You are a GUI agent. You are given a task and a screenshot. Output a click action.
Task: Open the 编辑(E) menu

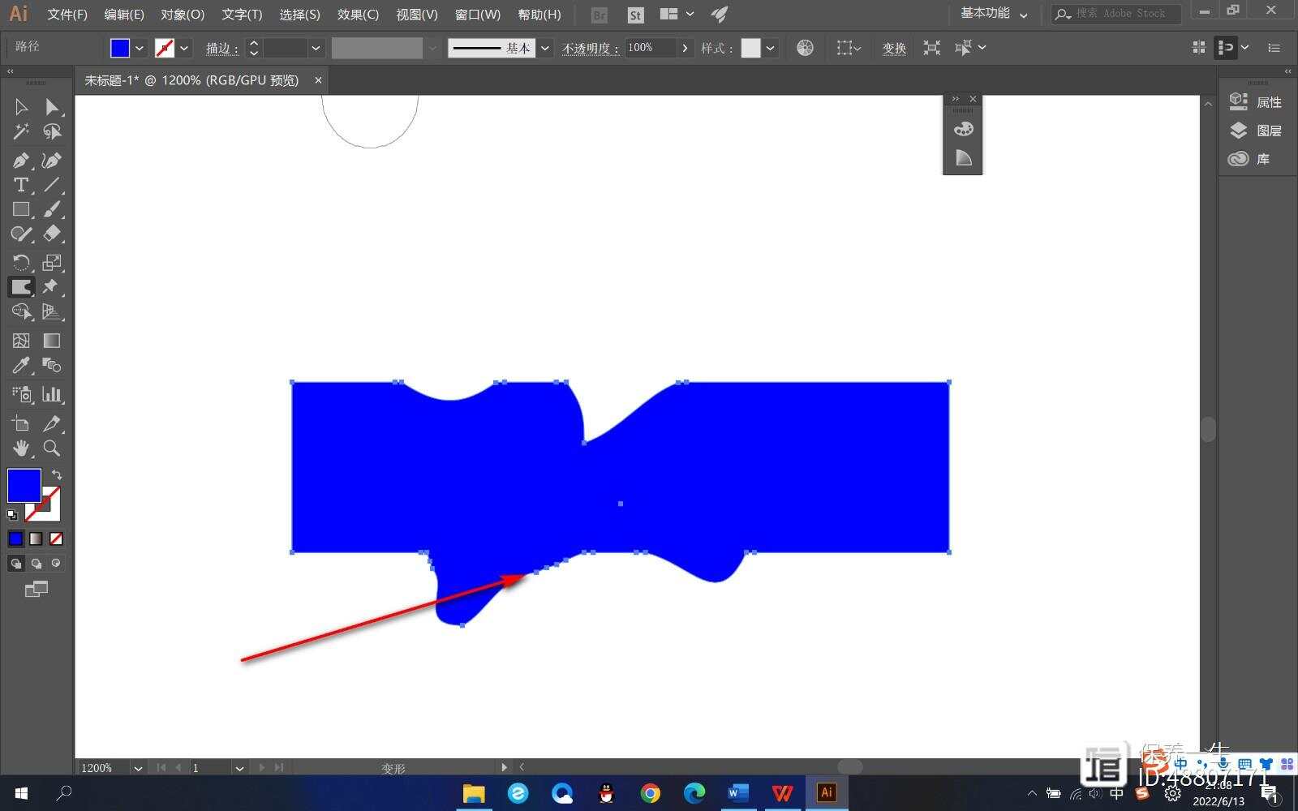(124, 15)
